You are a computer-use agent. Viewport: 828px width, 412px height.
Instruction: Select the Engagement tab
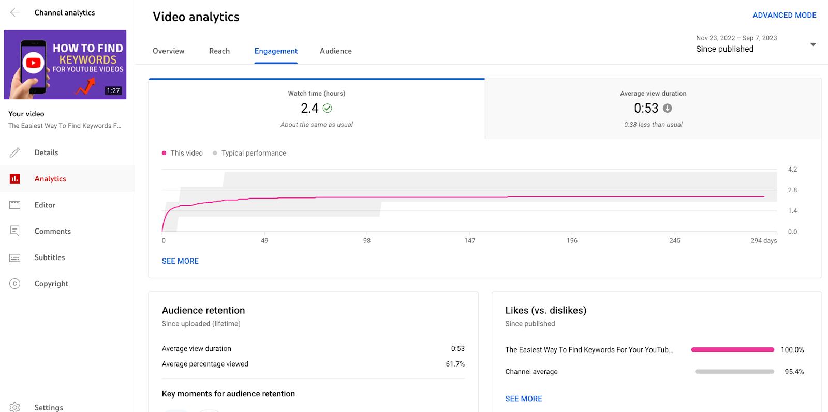tap(276, 51)
